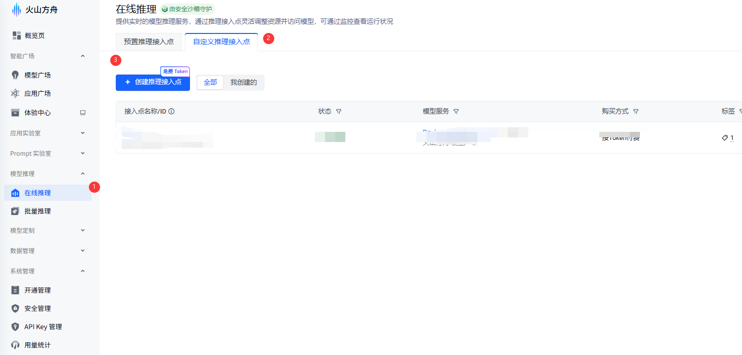Open 模型广场 in the sidebar

pyautogui.click(x=37, y=75)
